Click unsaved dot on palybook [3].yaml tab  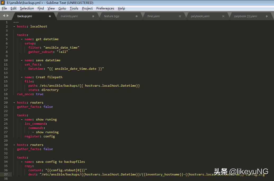[x=267, y=16]
